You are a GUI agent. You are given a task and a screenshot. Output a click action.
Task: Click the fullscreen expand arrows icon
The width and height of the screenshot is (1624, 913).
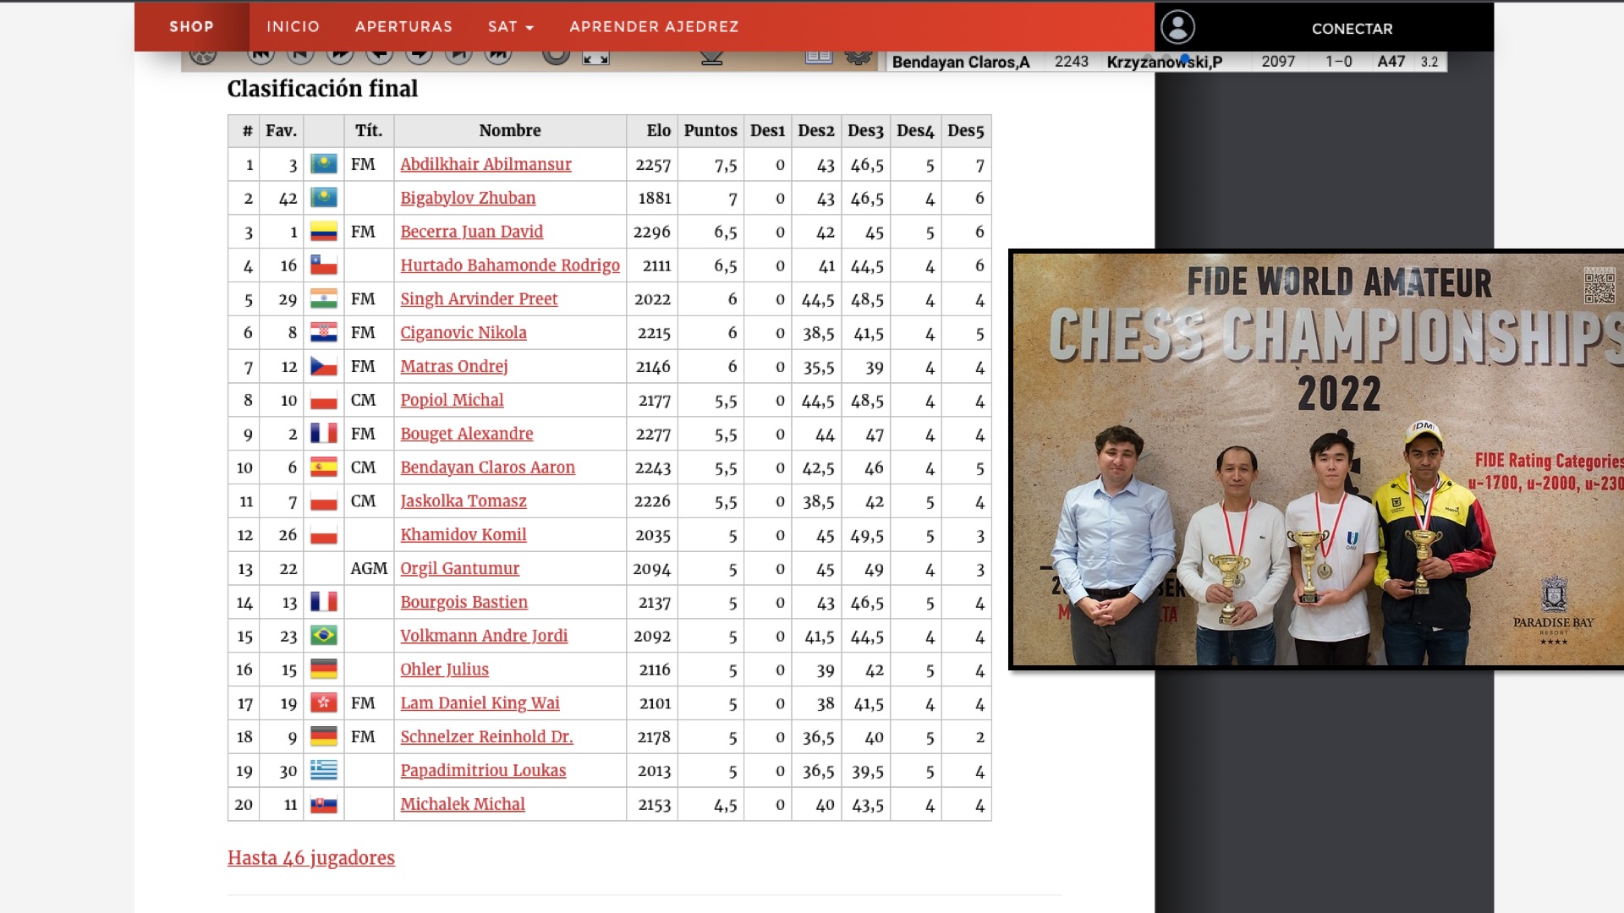[x=595, y=57]
